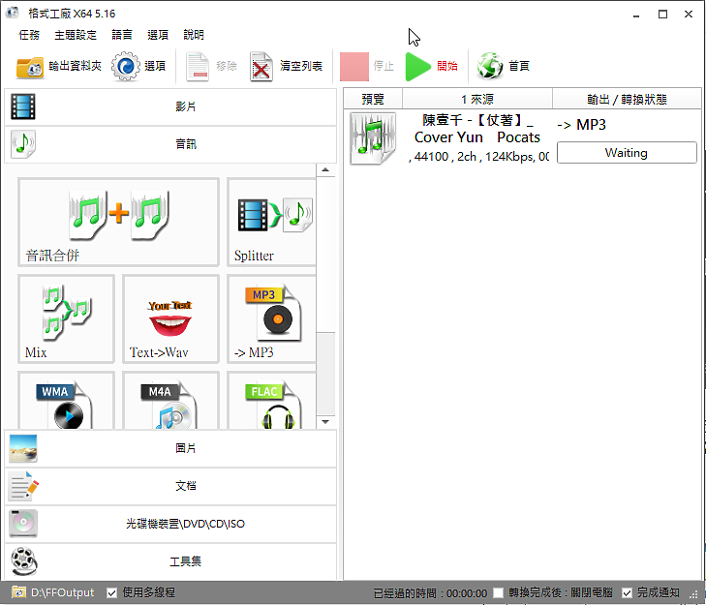Image resolution: width=706 pixels, height=605 pixels.
Task: Click the 影片 film strip icon
Action: click(23, 106)
